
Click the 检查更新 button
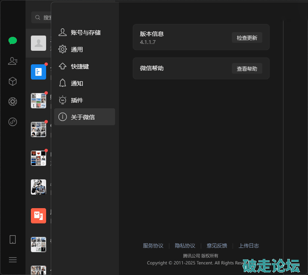pos(247,38)
